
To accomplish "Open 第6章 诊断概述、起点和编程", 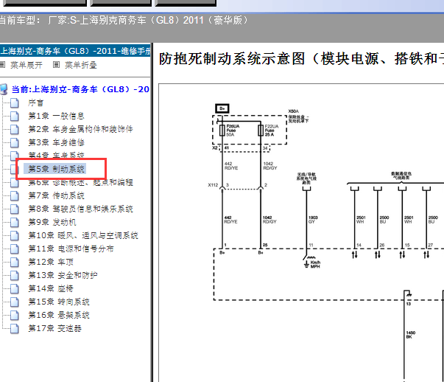I will (80, 182).
